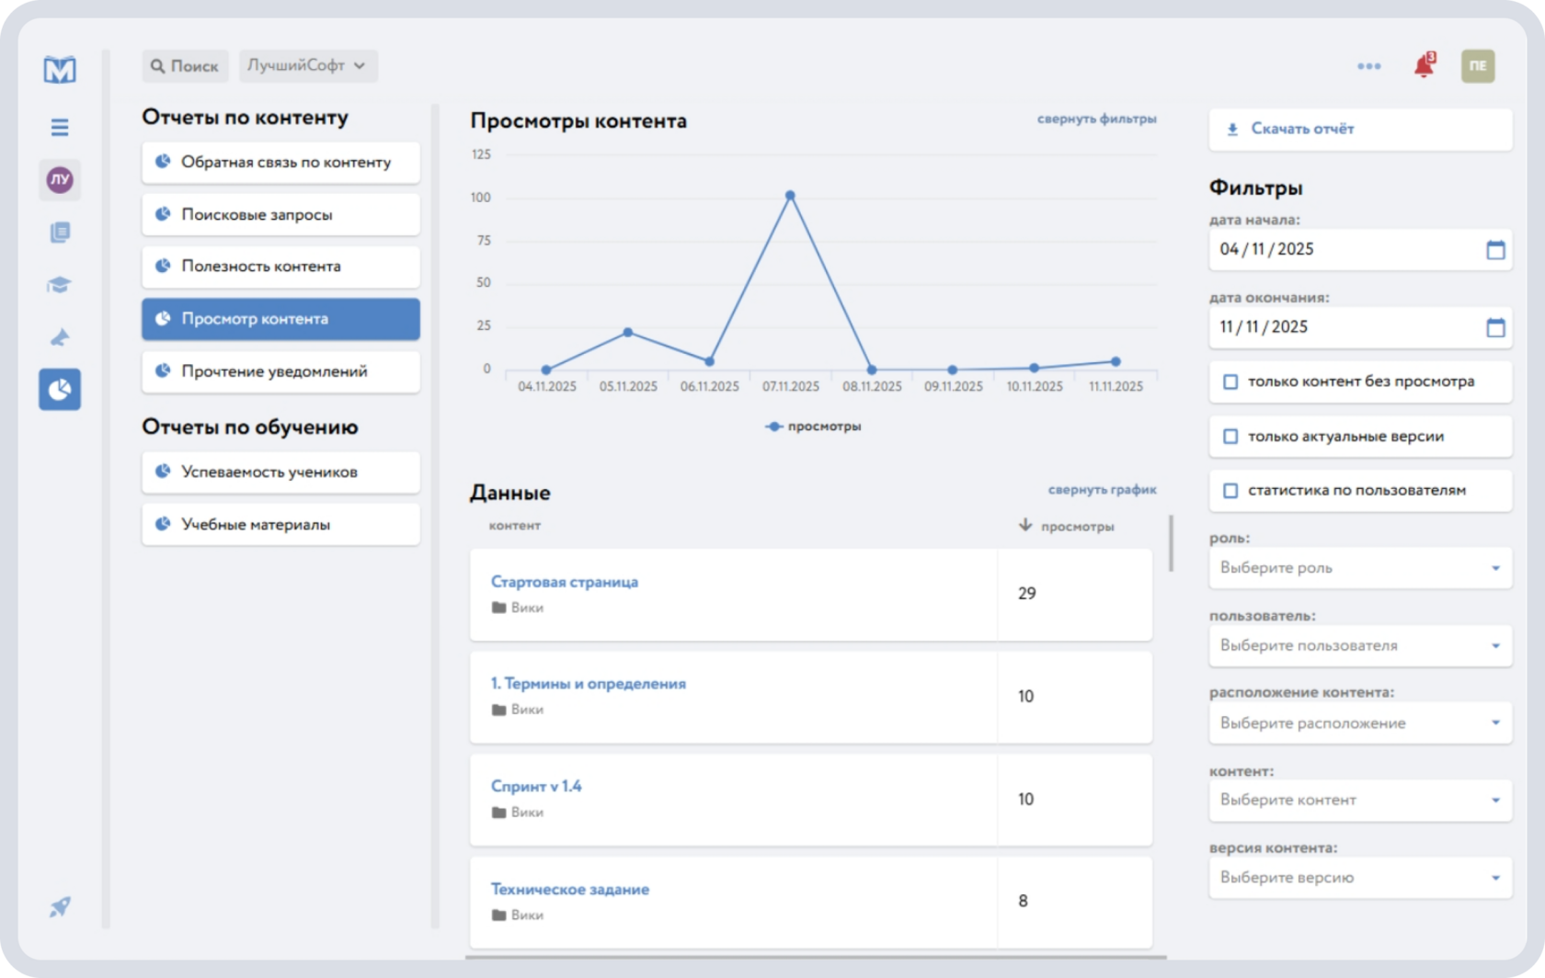Screen dimensions: 1545x978
Task: Click the Скачать отчёт button
Action: (1360, 130)
